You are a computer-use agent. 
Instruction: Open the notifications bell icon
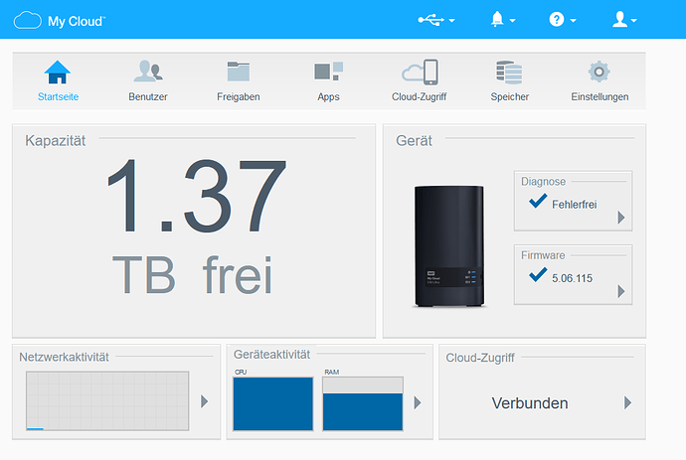click(x=497, y=19)
